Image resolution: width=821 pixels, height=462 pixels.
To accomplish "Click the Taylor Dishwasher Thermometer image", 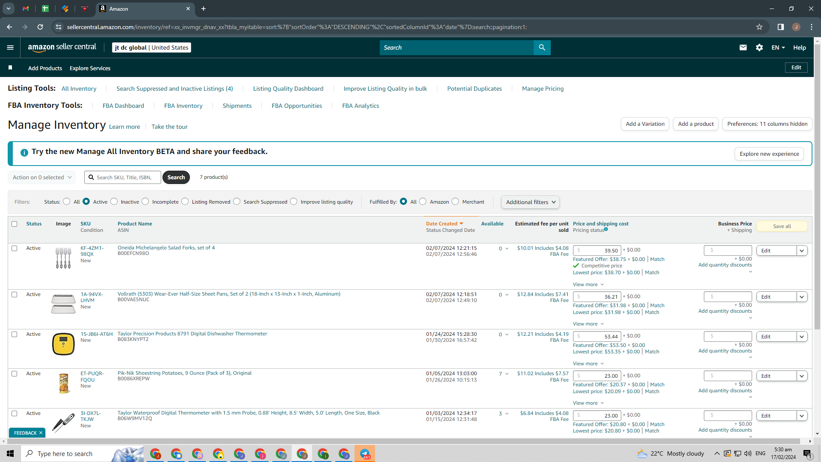I will click(x=63, y=344).
